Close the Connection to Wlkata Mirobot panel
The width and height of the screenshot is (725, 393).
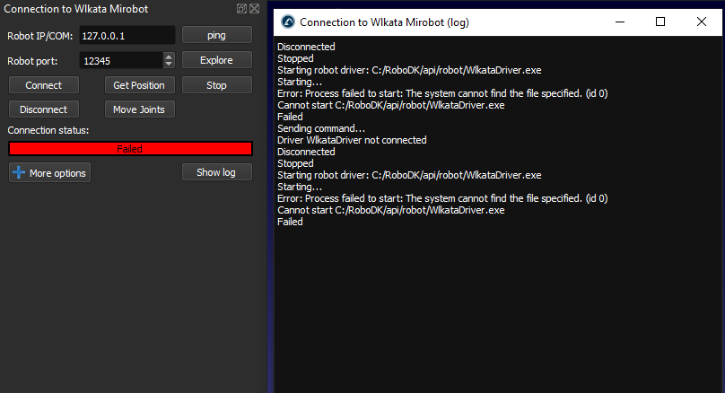click(254, 8)
